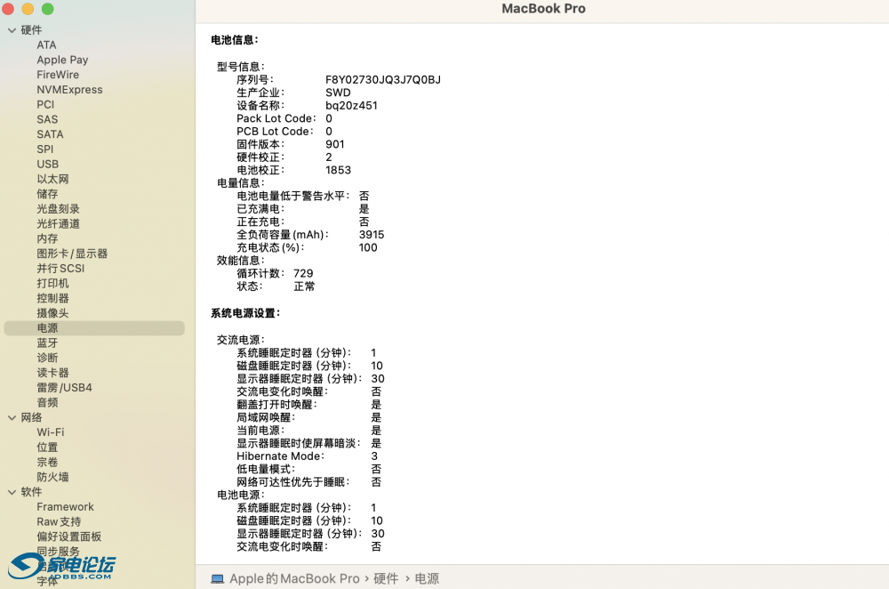Select 并行SCSI sidebar entry

click(60, 269)
